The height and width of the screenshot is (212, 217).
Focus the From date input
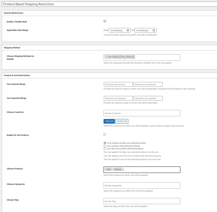[x=120, y=30]
